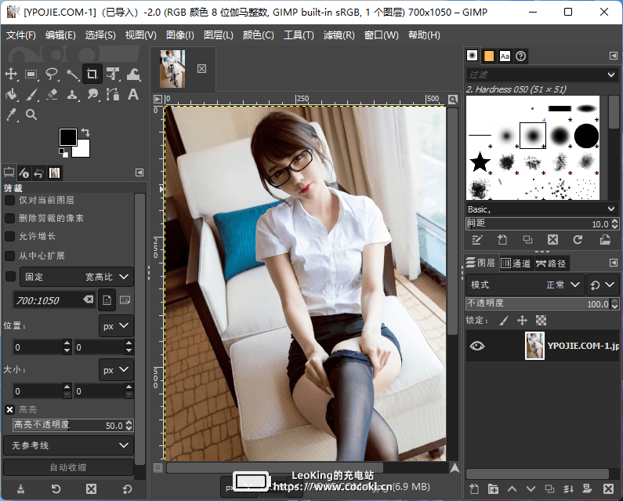Select the Warp Transform tool
Viewport: 623px width, 501px height.
point(133,74)
